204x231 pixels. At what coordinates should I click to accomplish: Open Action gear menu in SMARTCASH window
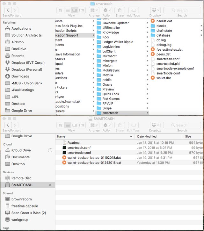pos(107,125)
